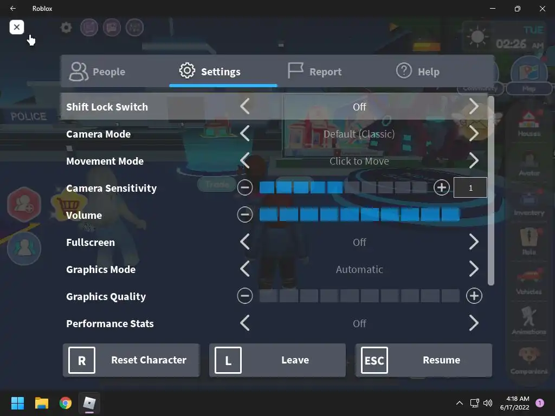Select next Camera Mode option
555x416 pixels.
(x=474, y=134)
